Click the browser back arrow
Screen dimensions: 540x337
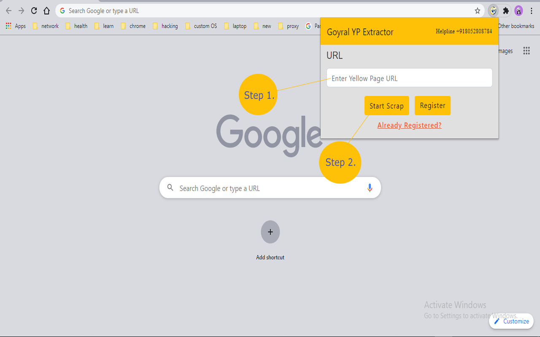8,11
